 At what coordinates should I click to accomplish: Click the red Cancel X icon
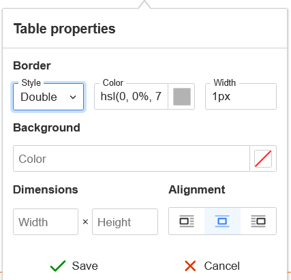coord(190,266)
